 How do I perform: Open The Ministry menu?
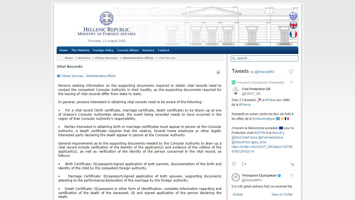coord(80,50)
